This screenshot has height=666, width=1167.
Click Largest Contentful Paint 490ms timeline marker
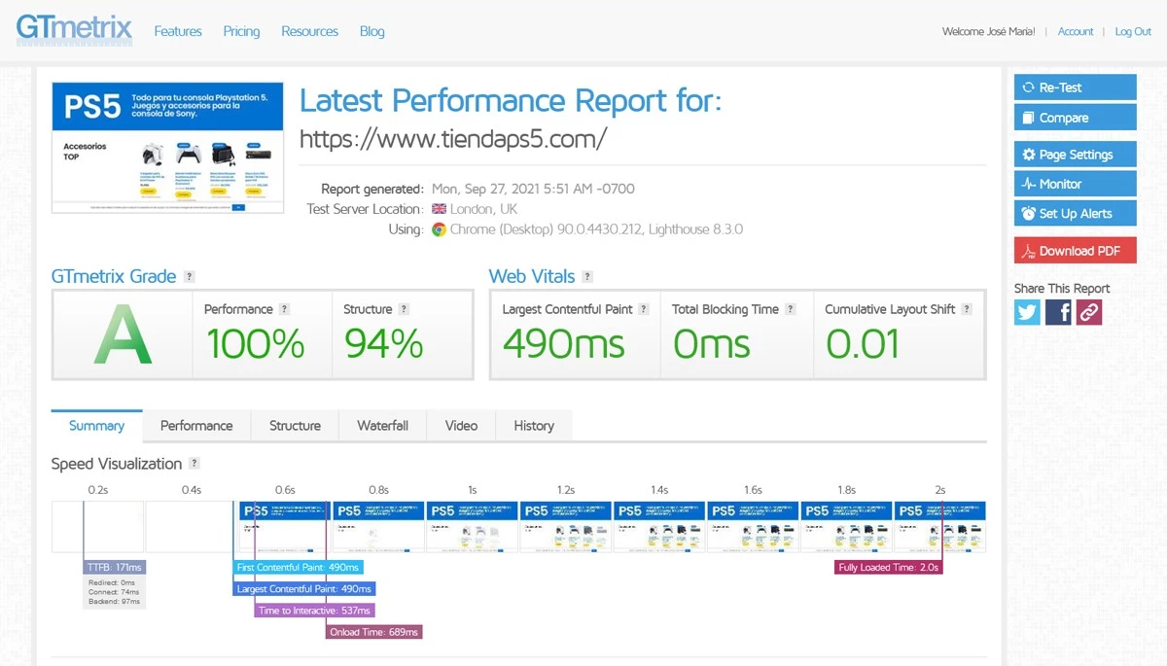pos(303,588)
